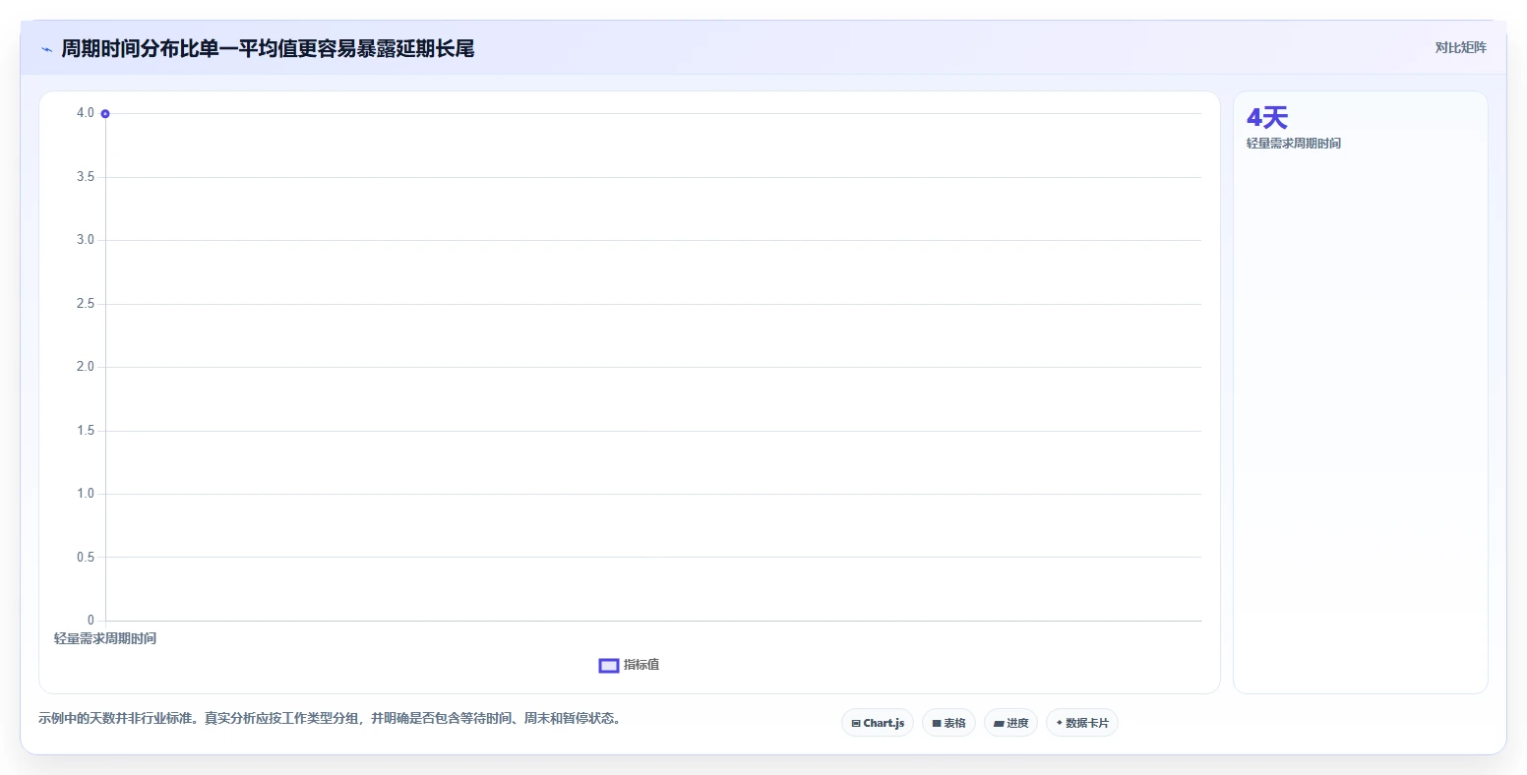Select the 进度 tag
The height and width of the screenshot is (775, 1527).
[x=1010, y=723]
